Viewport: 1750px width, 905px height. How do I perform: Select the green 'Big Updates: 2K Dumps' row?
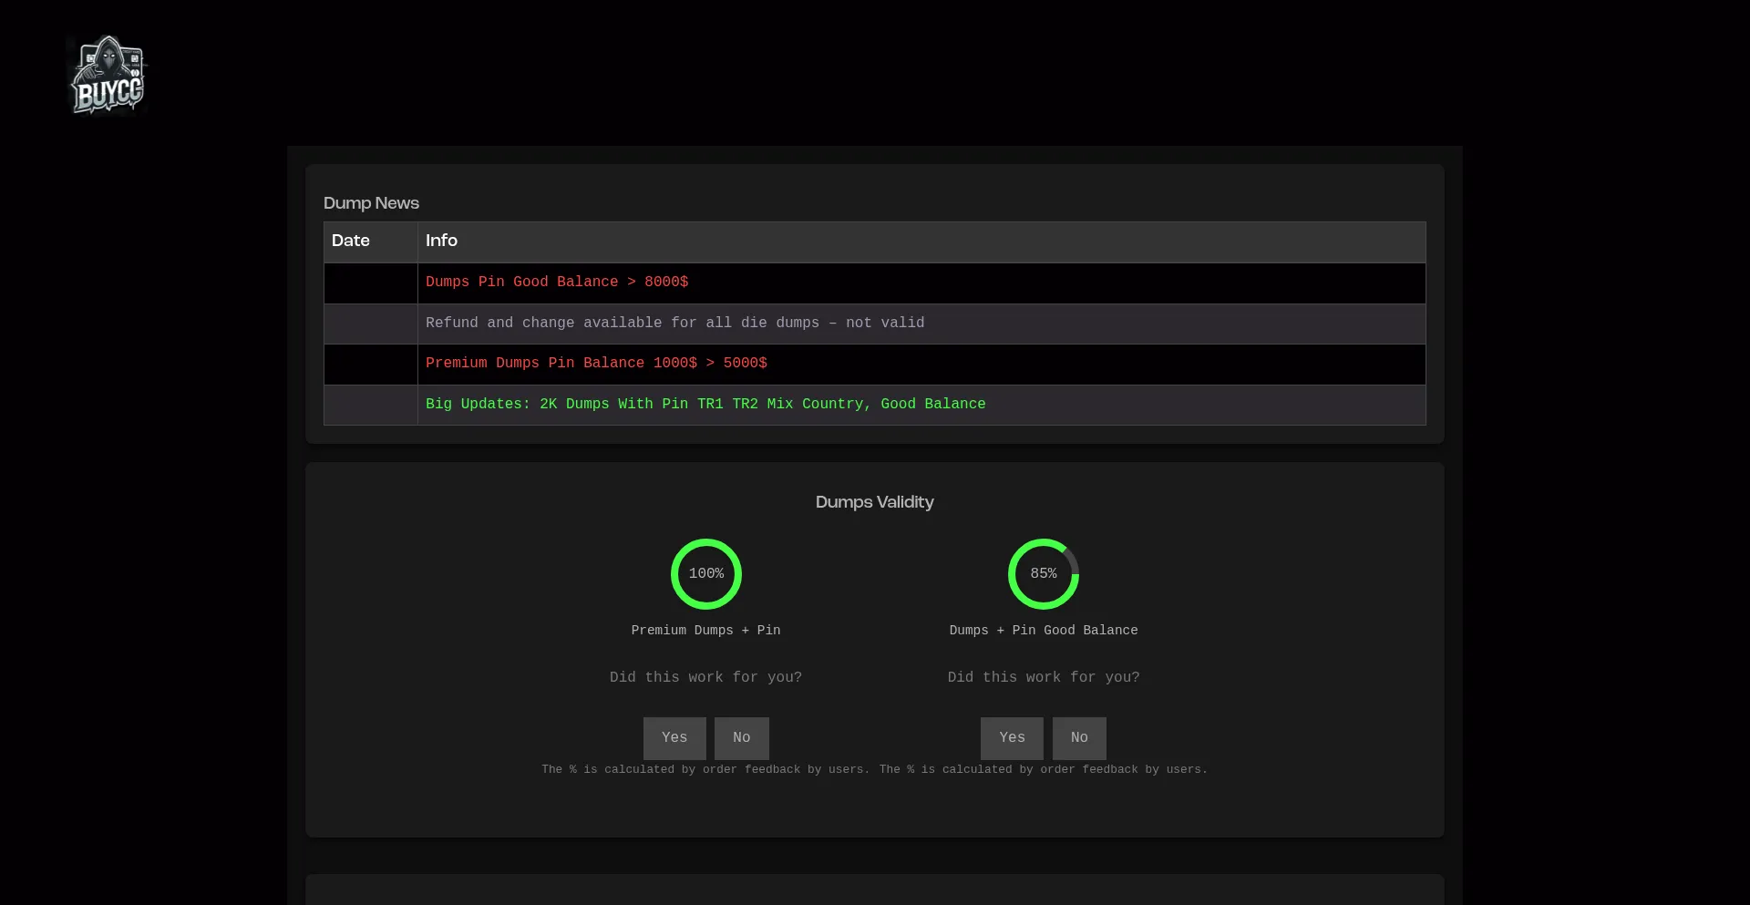tap(705, 405)
